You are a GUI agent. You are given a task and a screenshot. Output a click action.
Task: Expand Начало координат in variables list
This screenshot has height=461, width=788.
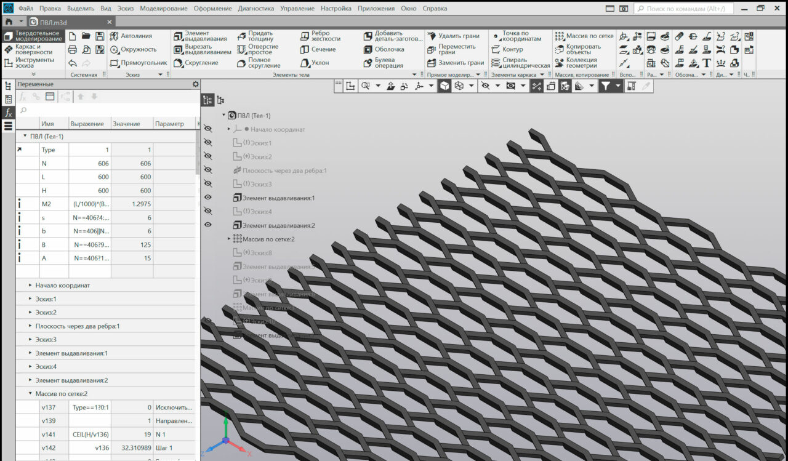pyautogui.click(x=31, y=286)
